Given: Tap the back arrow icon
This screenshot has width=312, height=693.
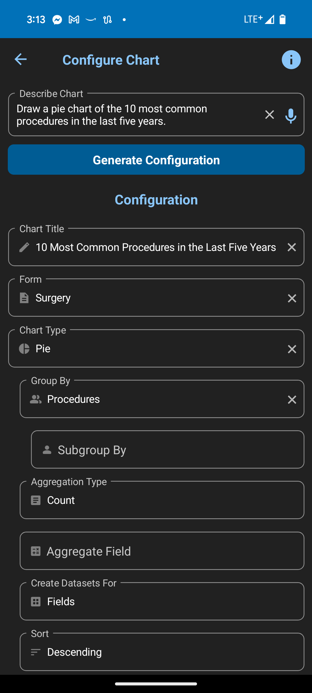Looking at the screenshot, I should tap(21, 59).
